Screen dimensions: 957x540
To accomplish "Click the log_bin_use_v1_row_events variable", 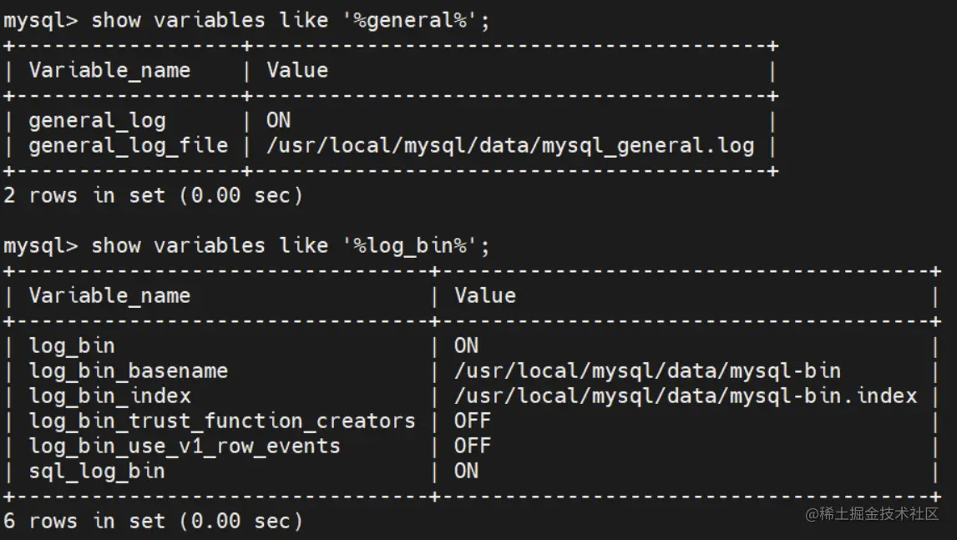I will tap(185, 447).
